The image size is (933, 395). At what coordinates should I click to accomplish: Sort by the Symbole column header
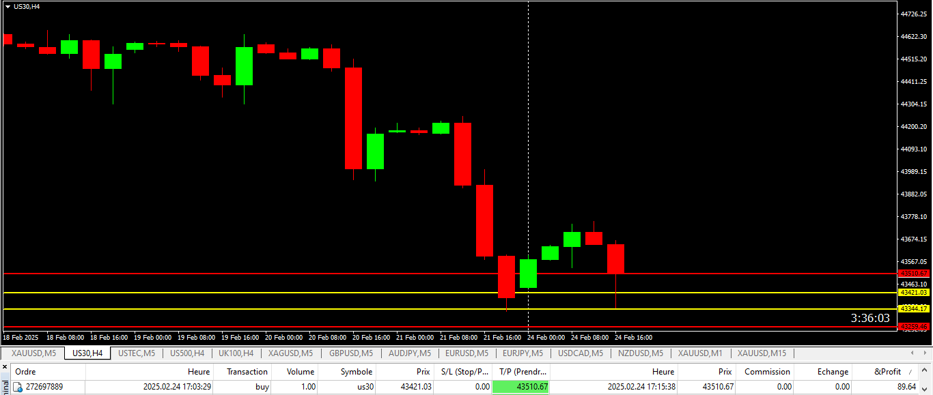(x=348, y=372)
